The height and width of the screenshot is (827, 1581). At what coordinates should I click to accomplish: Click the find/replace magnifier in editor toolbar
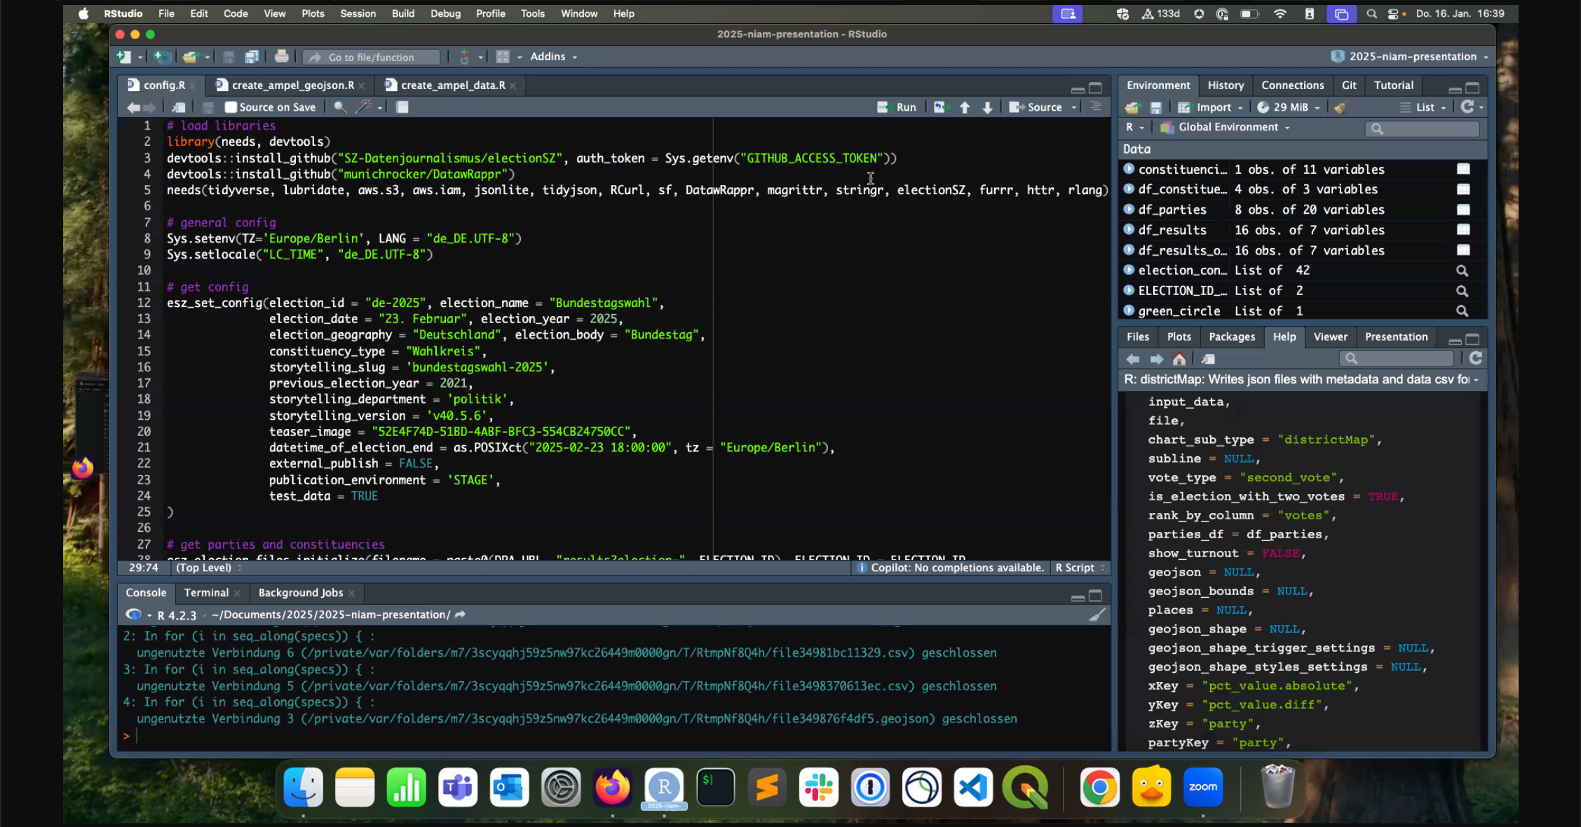pyautogui.click(x=340, y=107)
